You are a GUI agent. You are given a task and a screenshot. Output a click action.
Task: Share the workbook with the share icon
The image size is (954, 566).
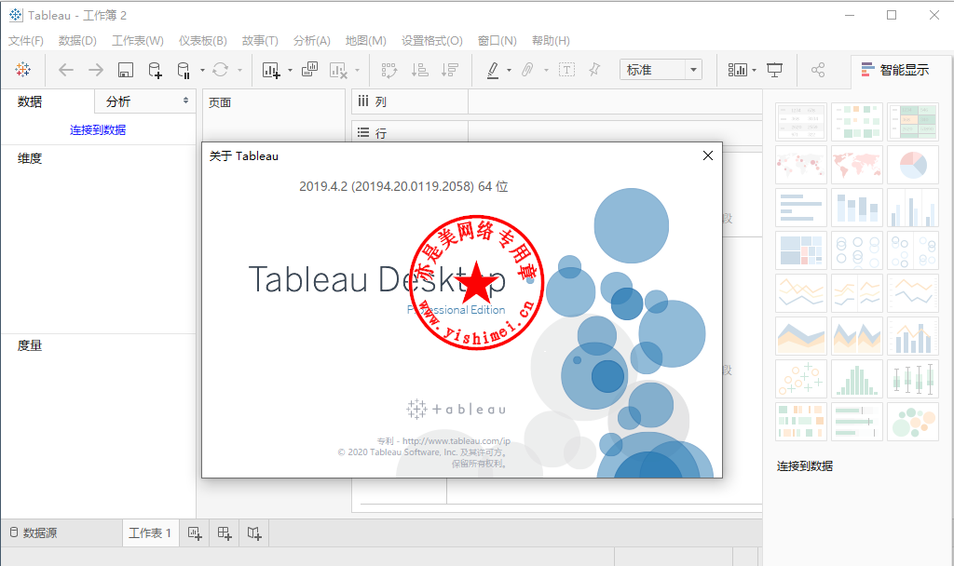[x=818, y=70]
